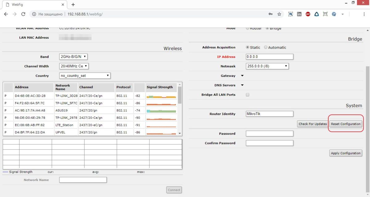Screen dimensions: 370x197
Task: Select the TP-LINK_3D28 network row
Action: [90, 96]
